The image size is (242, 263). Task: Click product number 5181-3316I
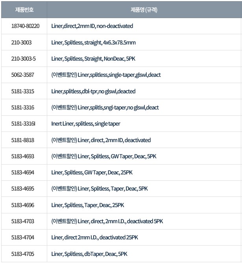coord(24,124)
